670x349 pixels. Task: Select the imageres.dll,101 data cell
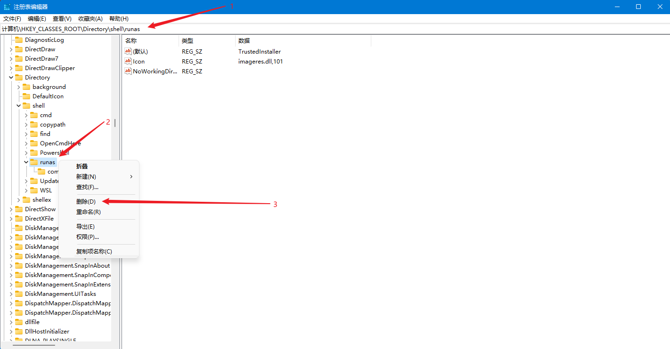261,61
